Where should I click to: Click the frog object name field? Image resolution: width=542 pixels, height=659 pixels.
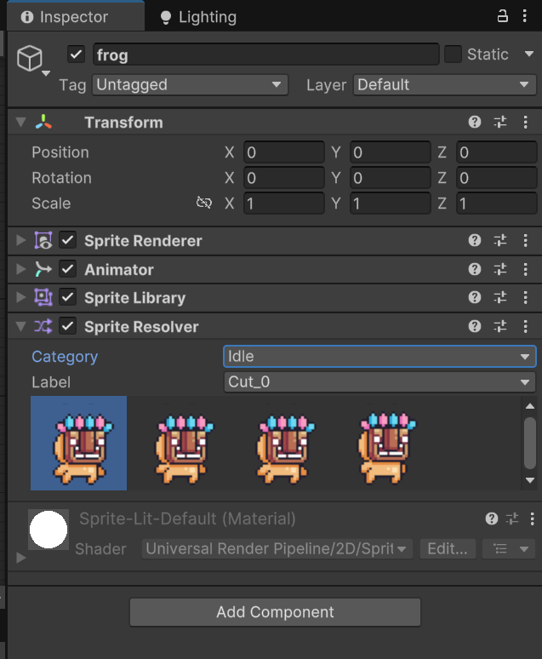(266, 54)
